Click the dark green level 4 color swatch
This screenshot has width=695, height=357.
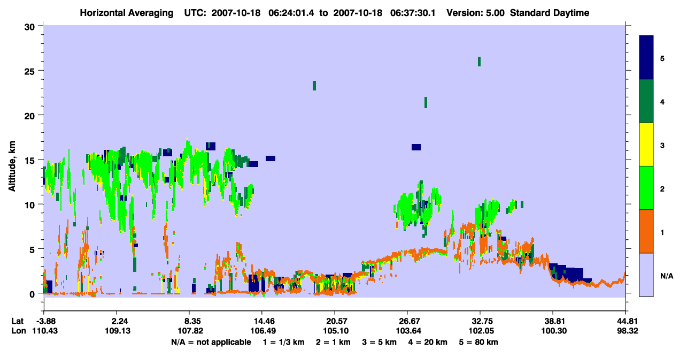[x=646, y=101]
